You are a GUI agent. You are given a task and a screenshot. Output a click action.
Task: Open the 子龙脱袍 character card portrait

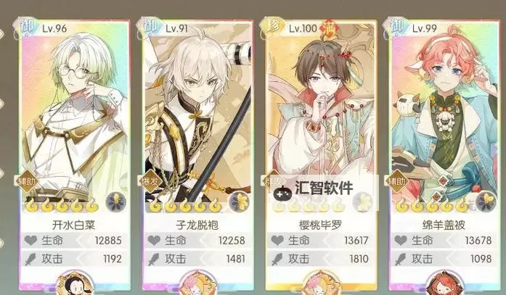click(x=197, y=117)
